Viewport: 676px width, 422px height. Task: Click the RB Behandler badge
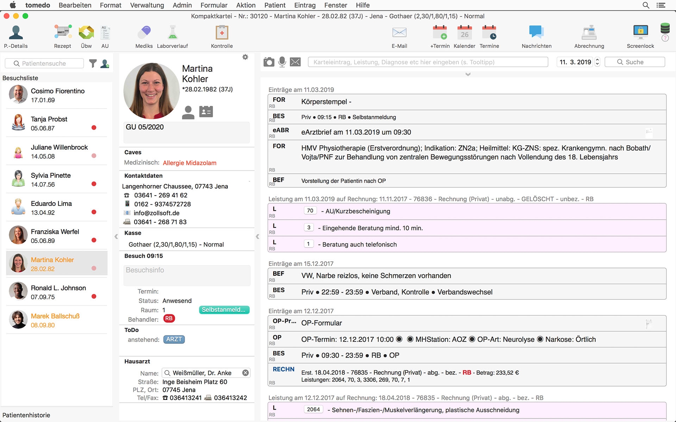click(169, 319)
